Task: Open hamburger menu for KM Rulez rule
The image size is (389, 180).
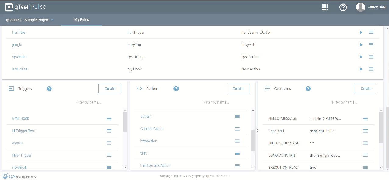Action: (371, 69)
